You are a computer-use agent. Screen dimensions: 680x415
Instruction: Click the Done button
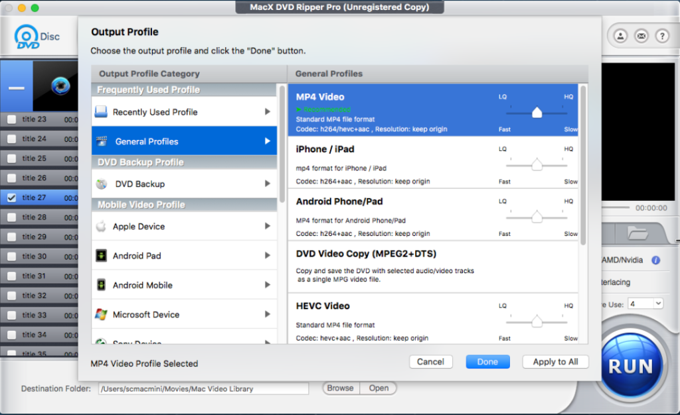(x=487, y=362)
